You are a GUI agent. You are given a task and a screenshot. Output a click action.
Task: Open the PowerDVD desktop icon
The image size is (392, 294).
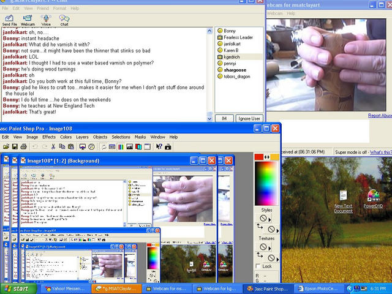pos(373,198)
